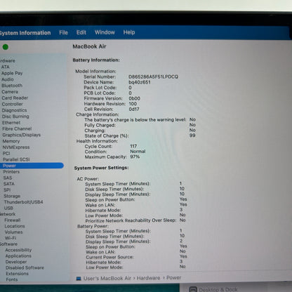Select Graphics/Displays in the sidebar
Screen dimensions: 292x292
pos(21,135)
